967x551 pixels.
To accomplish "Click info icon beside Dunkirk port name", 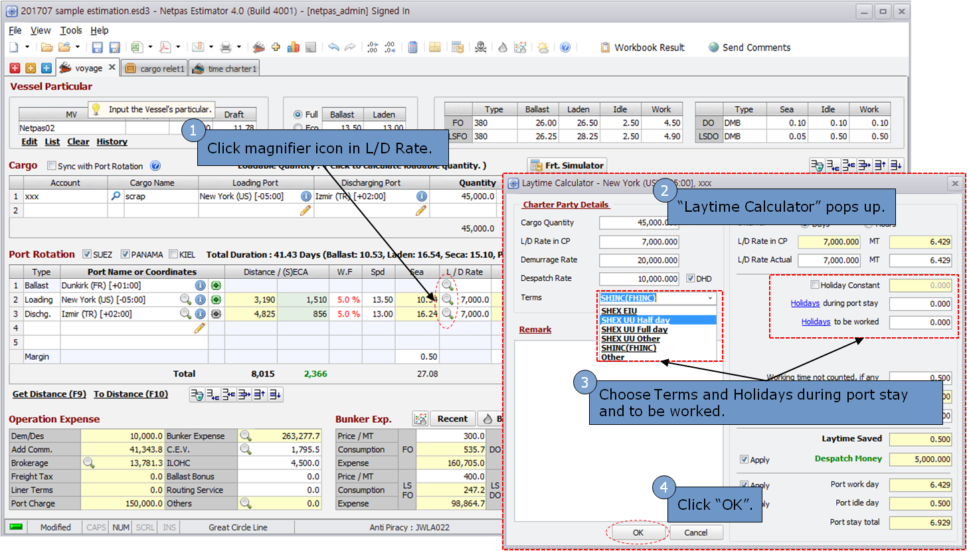I will pyautogui.click(x=200, y=285).
